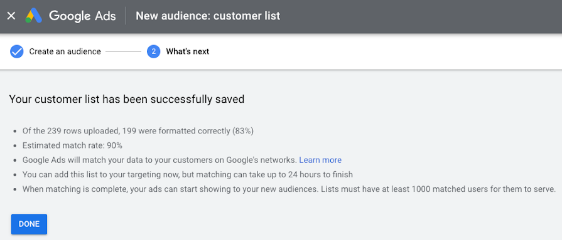Viewport: 562px width, 240px height.
Task: Click the at least 1000 matched users sentence
Action: [438, 189]
